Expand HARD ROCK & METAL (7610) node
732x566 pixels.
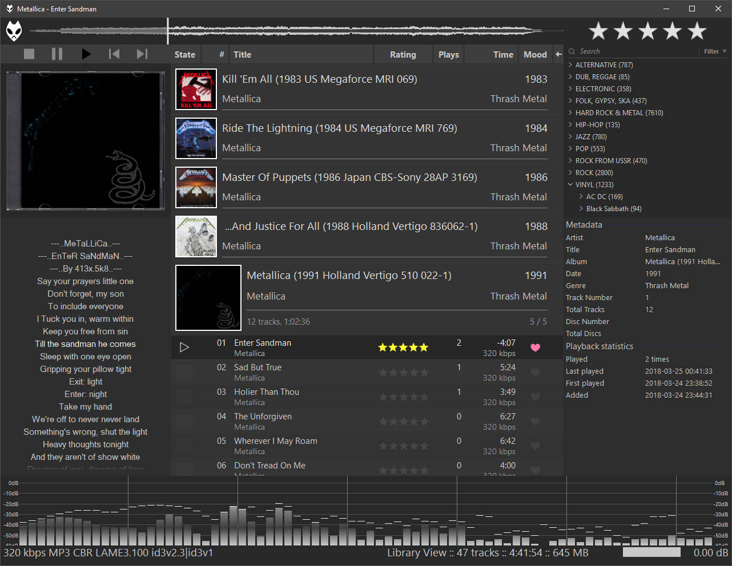[x=570, y=112]
